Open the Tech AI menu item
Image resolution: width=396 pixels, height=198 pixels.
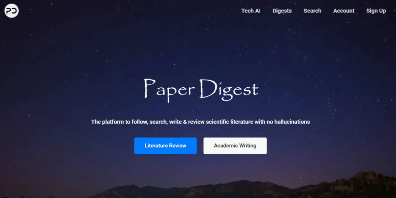pos(251,11)
